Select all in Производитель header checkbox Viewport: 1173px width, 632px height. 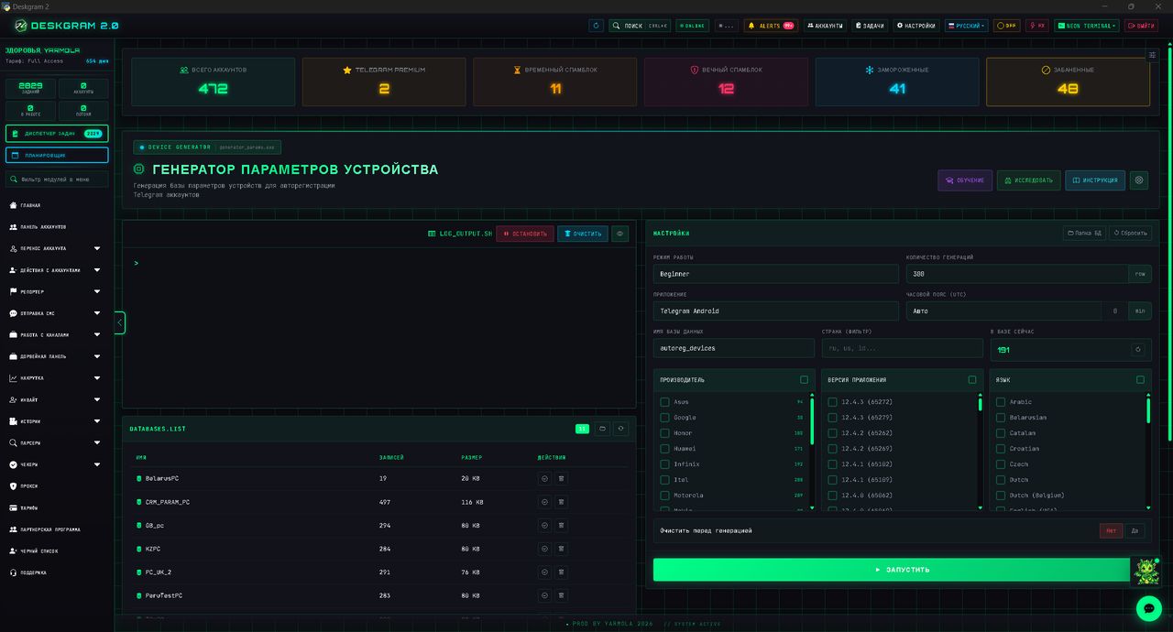pos(804,379)
